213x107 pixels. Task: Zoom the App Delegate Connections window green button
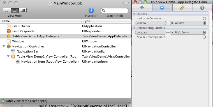(x=145, y=2)
